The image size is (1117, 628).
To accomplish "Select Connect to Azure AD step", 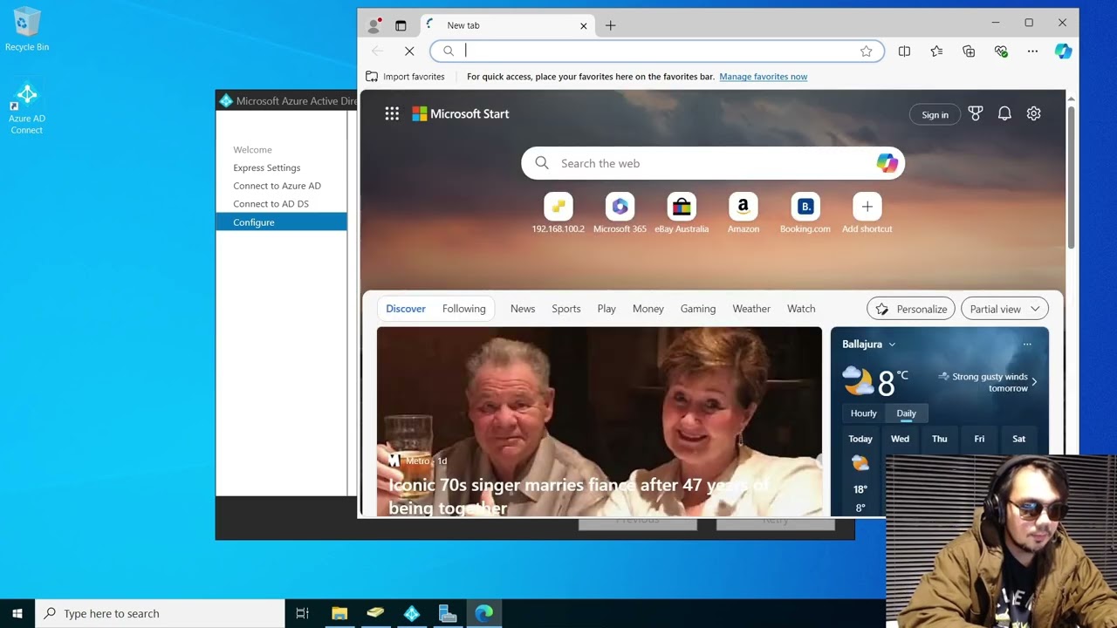I will tap(277, 186).
